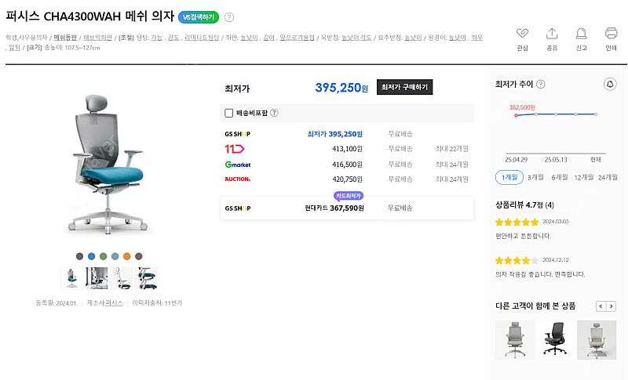Click the 신고 bell icon
628x380 pixels.
581,33
